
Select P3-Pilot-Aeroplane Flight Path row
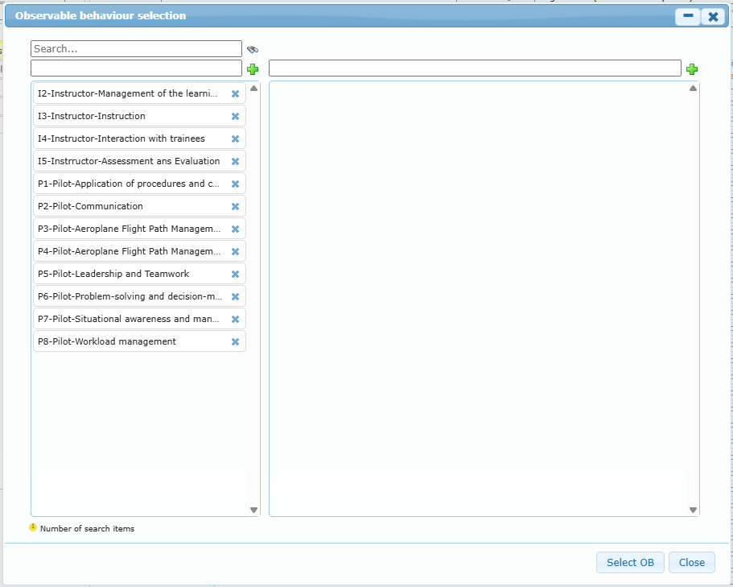[x=139, y=229]
